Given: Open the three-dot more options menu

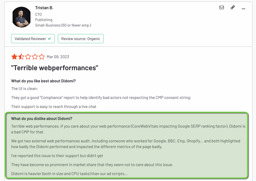Looking at the screenshot, I should tap(243, 8).
